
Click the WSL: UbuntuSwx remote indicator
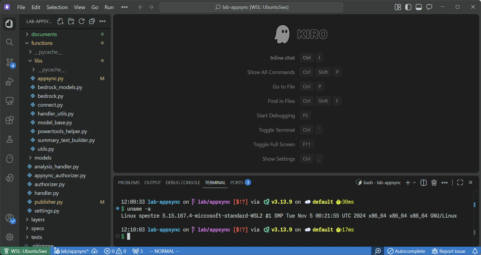click(26, 251)
